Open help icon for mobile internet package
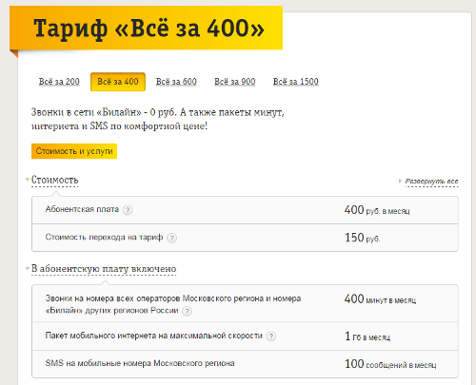The height and width of the screenshot is (385, 476). tap(270, 337)
